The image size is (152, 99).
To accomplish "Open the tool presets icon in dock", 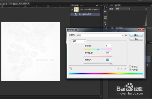I will tap(105, 17).
